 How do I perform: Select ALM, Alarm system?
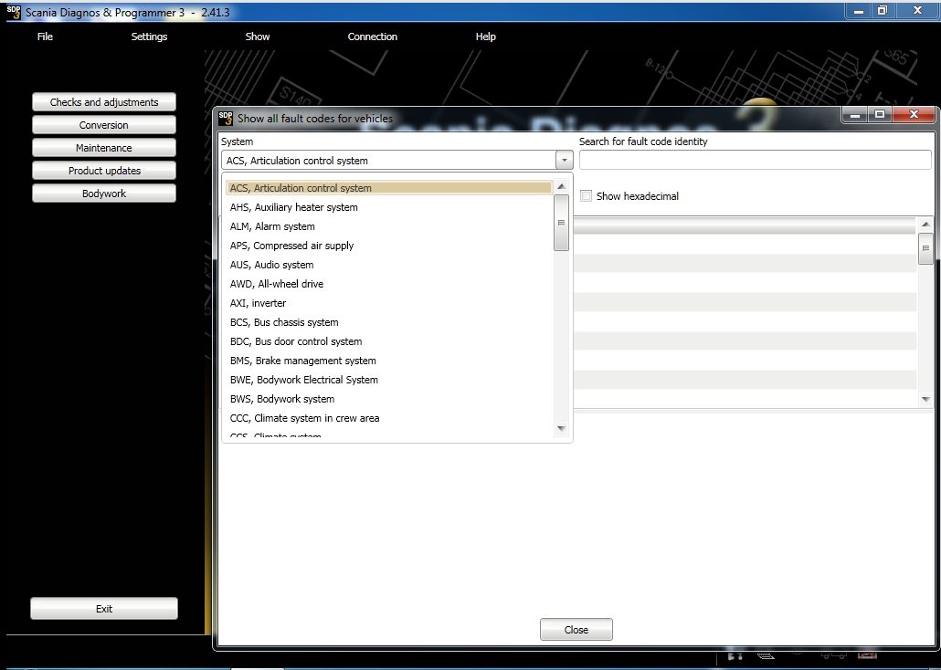(389, 226)
